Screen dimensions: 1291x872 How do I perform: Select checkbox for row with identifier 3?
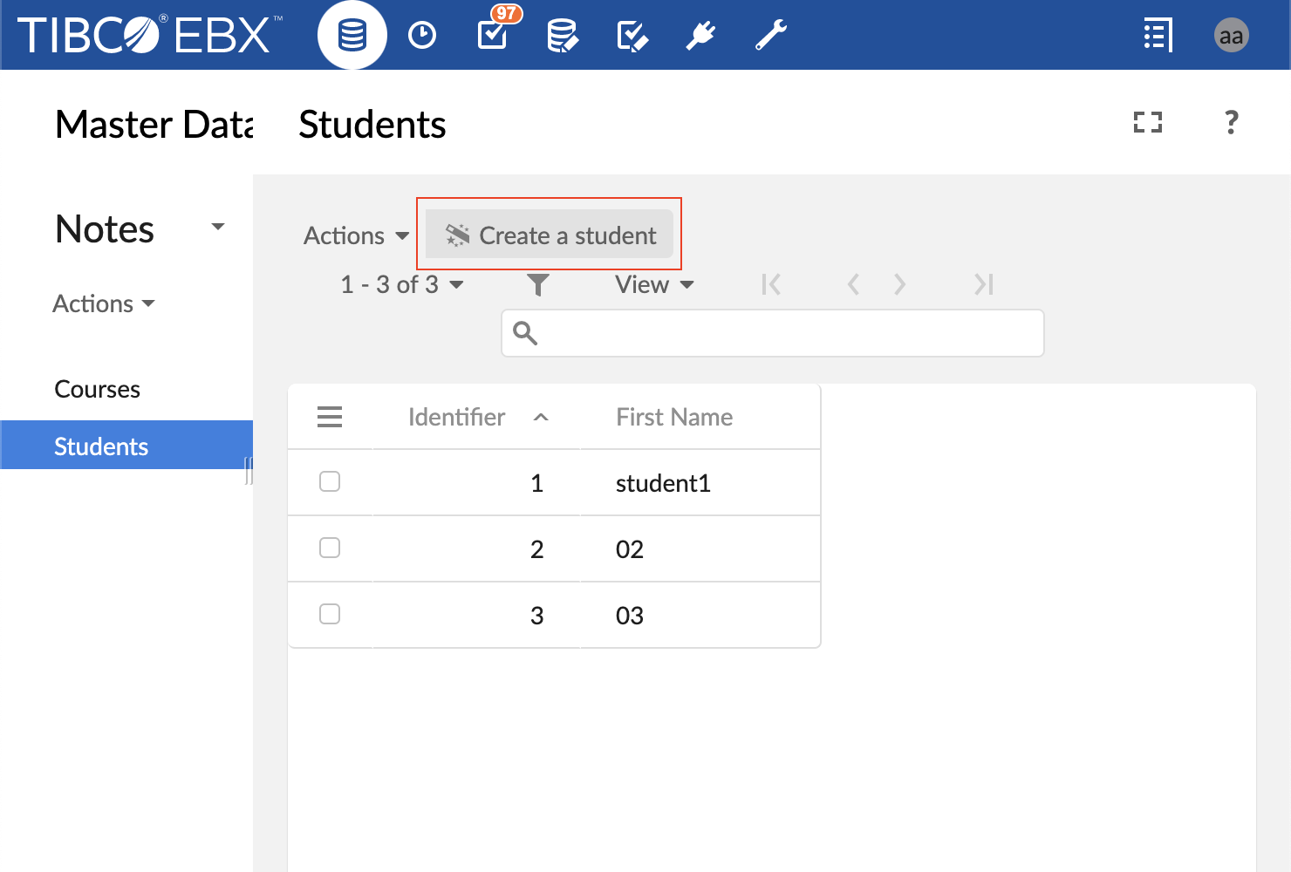click(x=330, y=614)
